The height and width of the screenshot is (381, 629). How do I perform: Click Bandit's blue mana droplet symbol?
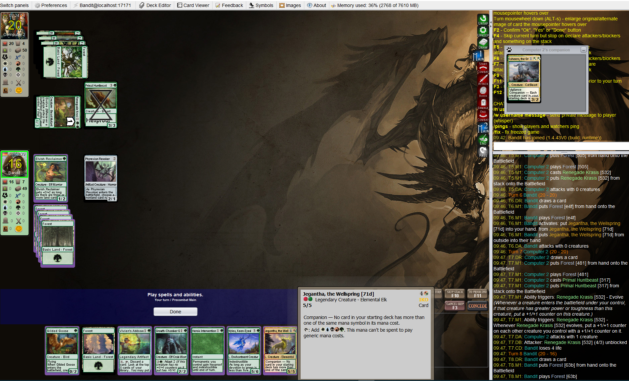coord(5,207)
